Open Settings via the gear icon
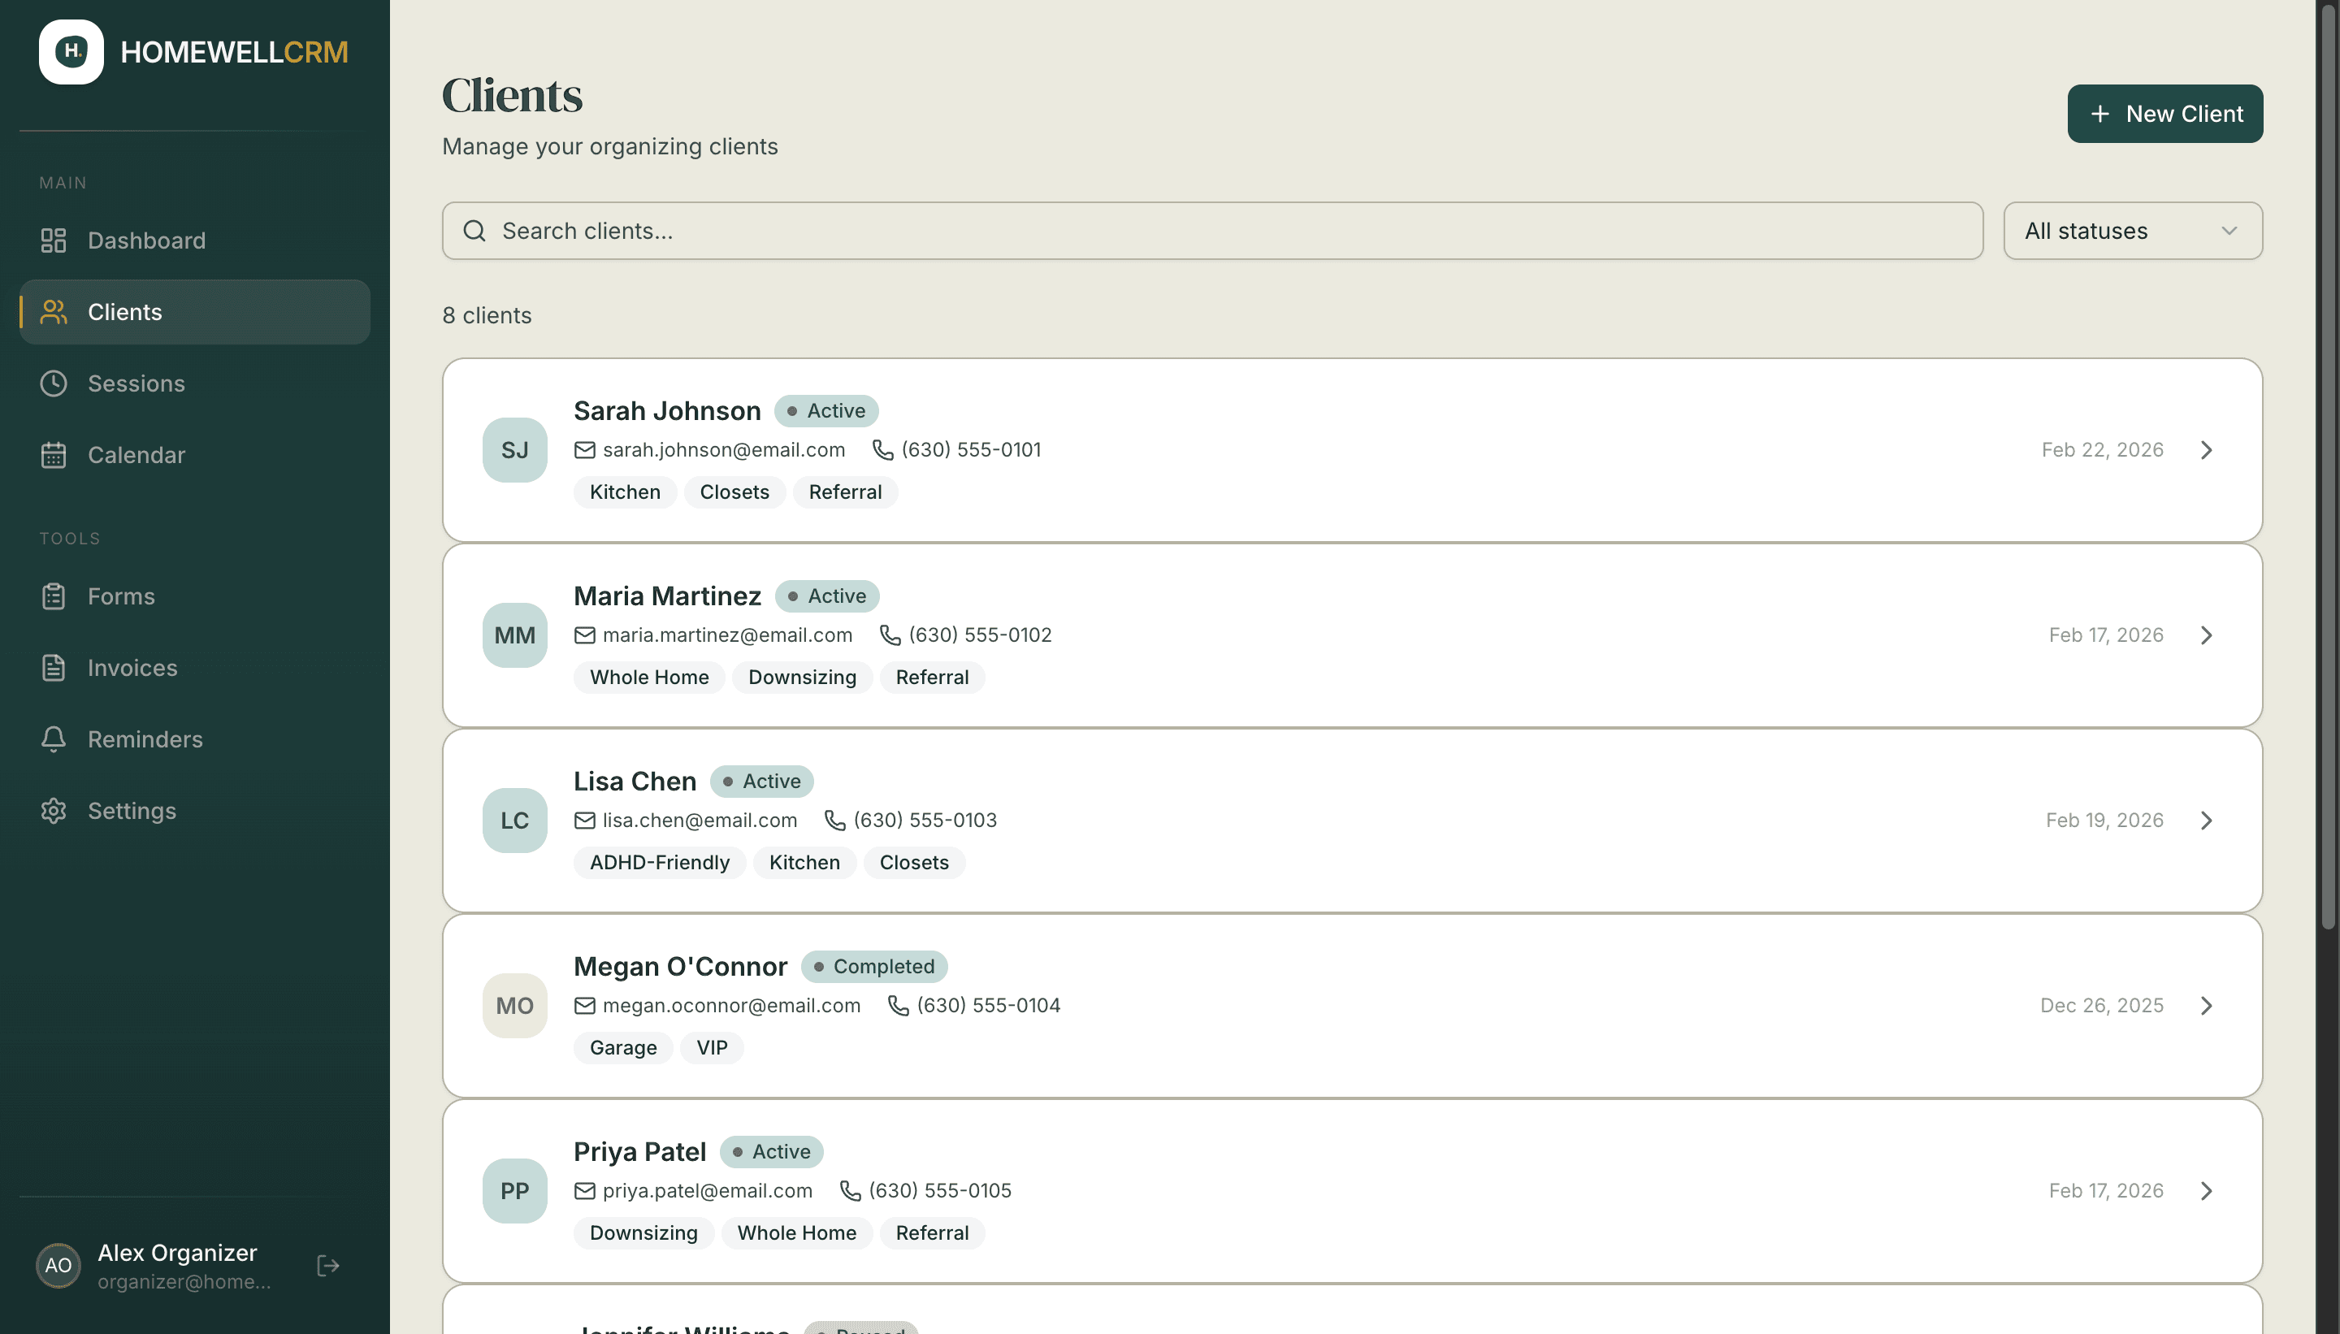This screenshot has height=1334, width=2340. [x=53, y=810]
